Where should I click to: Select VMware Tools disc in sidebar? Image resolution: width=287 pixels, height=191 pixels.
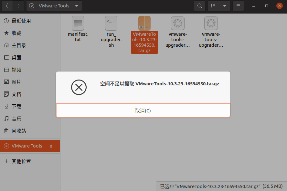[x=30, y=146]
